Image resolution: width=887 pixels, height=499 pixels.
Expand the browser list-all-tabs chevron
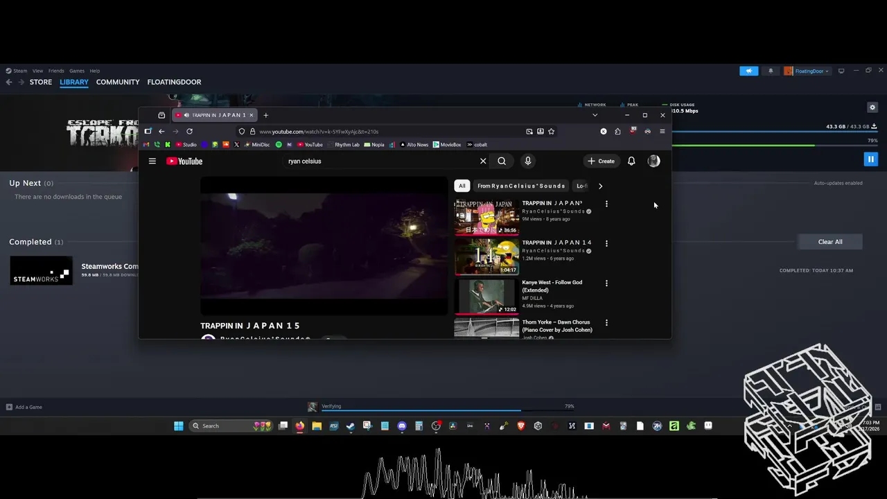click(595, 115)
